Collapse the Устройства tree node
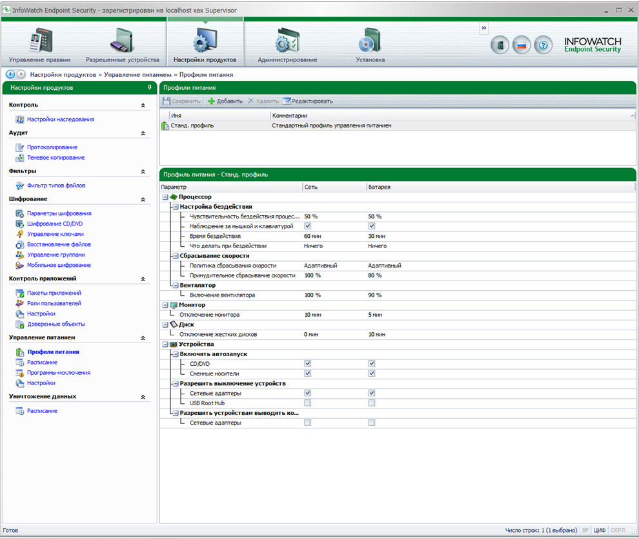This screenshot has width=639, height=539. point(165,344)
